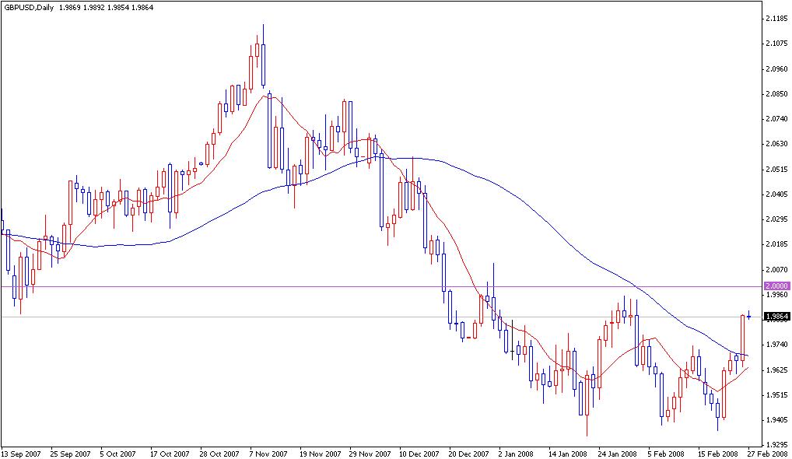The width and height of the screenshot is (792, 459).
Task: Click the 2.0070 price axis value
Action: click(x=777, y=270)
